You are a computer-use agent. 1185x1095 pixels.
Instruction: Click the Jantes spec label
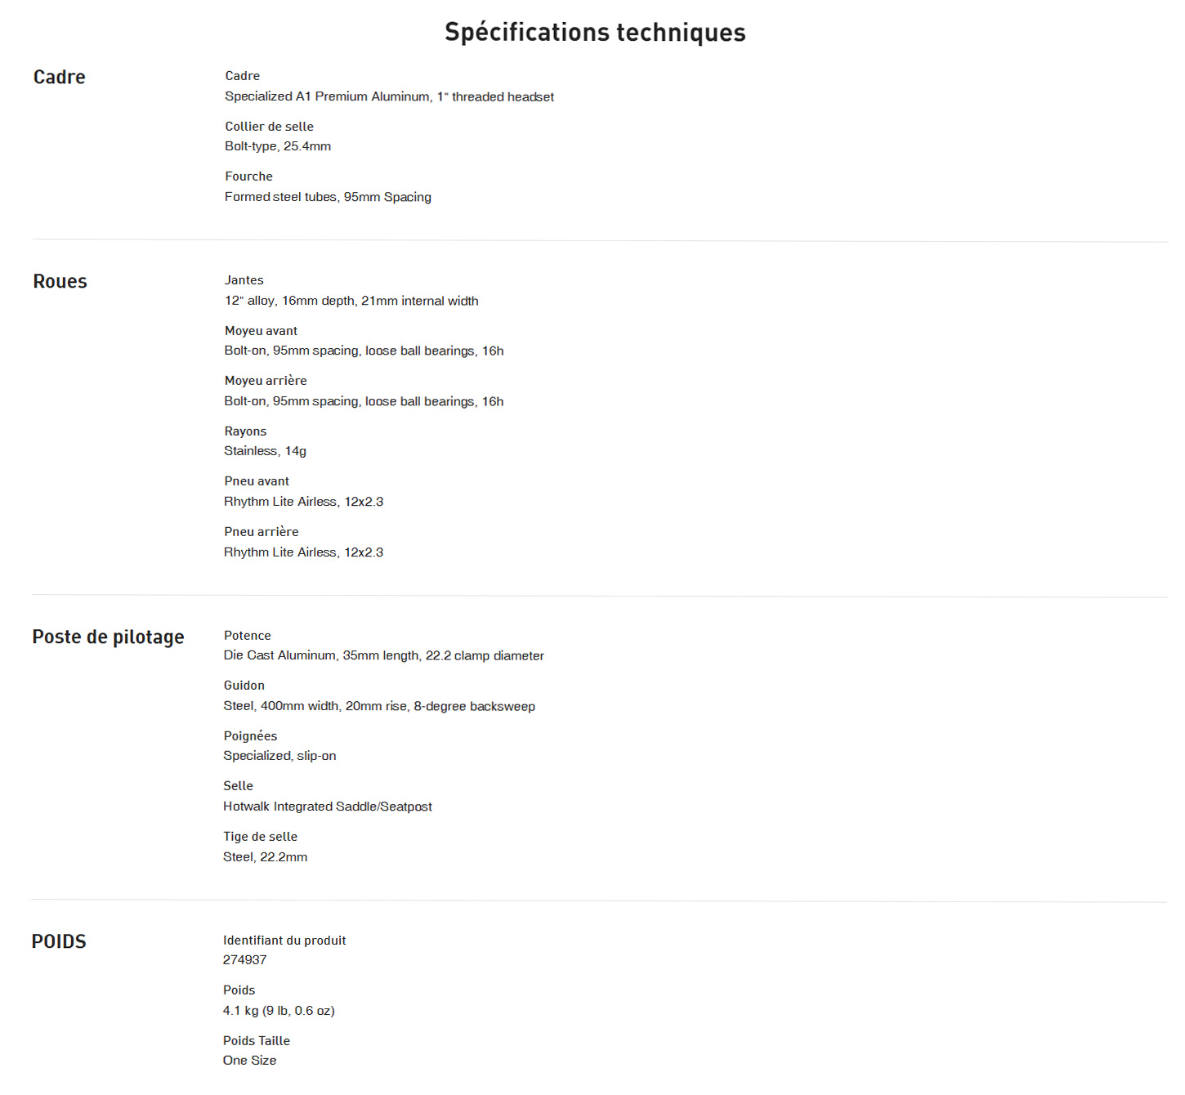click(x=244, y=280)
